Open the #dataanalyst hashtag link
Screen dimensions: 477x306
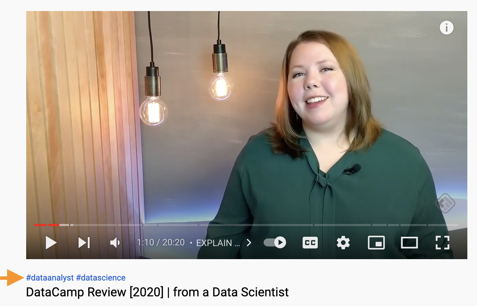(50, 278)
